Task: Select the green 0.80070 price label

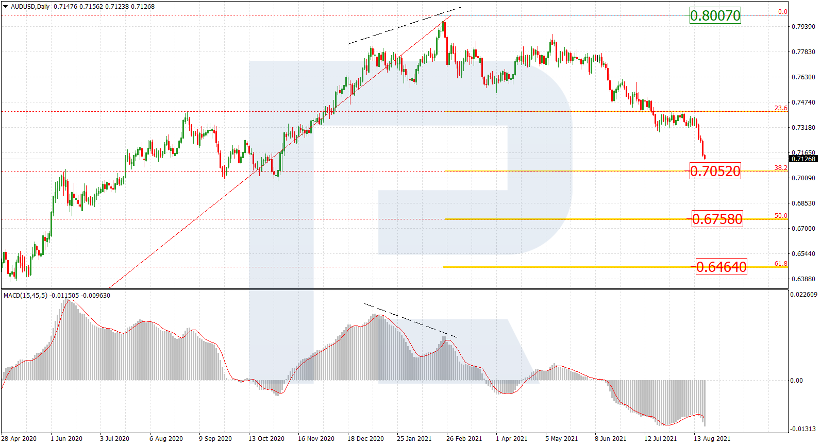Action: point(715,15)
